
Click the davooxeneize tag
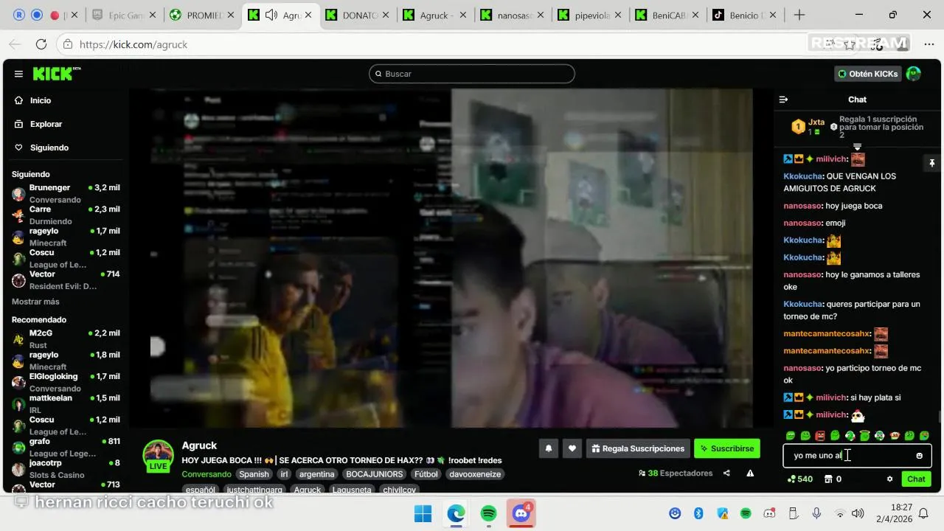pyautogui.click(x=476, y=474)
